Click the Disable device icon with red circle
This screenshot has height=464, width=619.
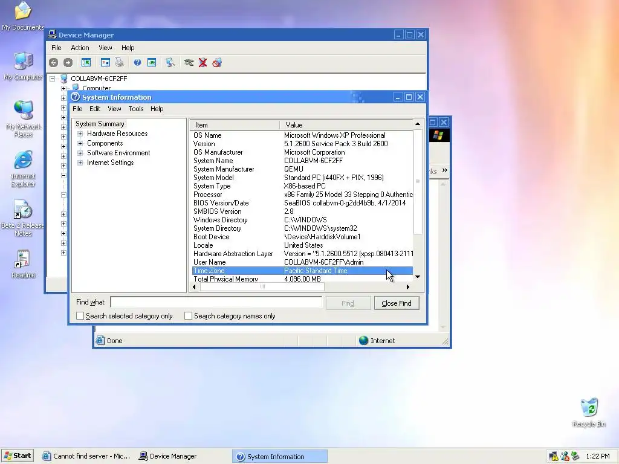217,62
